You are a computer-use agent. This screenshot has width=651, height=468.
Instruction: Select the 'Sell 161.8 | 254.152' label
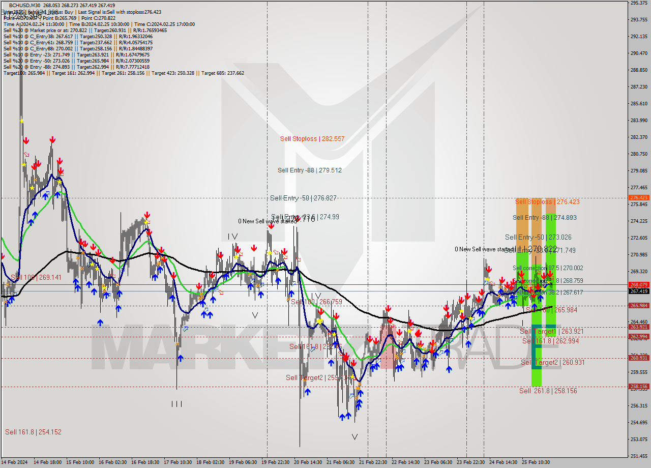33,432
